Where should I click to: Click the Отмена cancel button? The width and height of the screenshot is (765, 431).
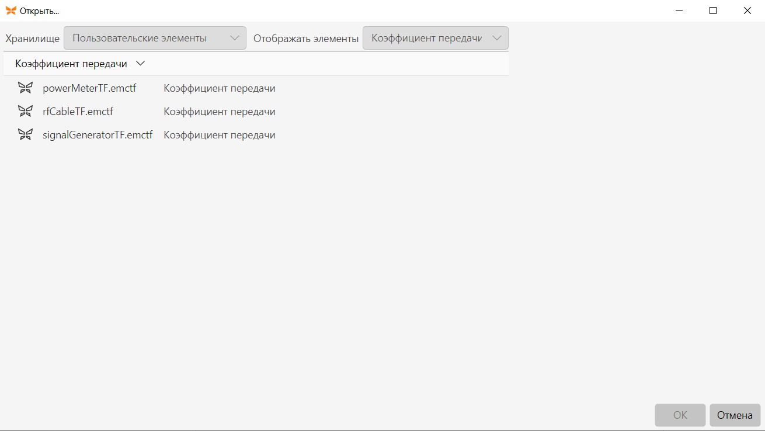pos(735,415)
